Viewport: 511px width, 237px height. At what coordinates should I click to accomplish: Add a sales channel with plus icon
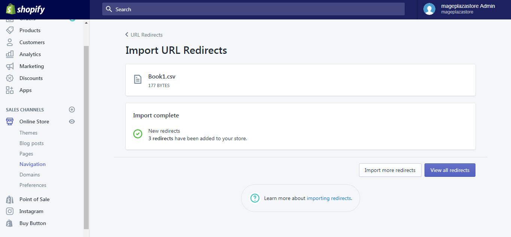pos(72,110)
